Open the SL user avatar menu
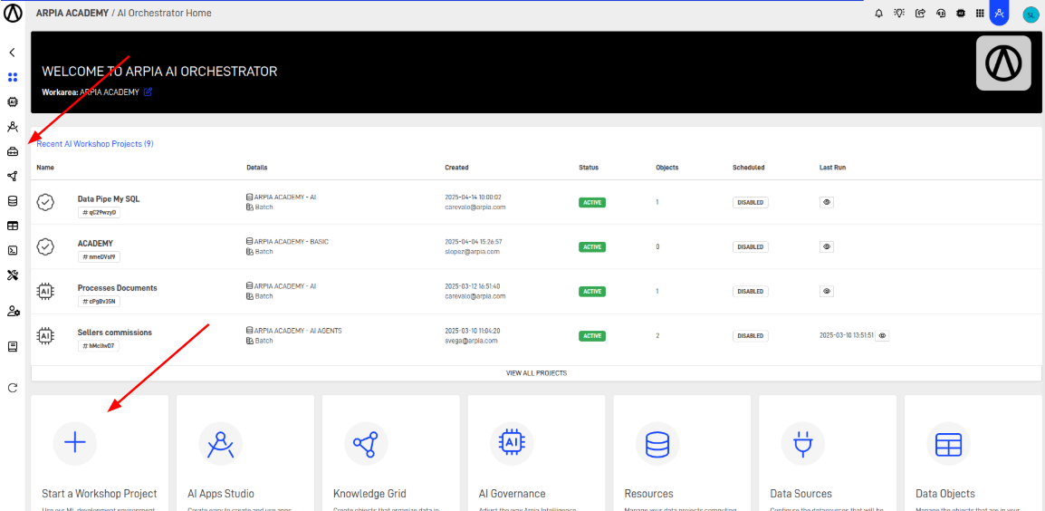Image resolution: width=1045 pixels, height=511 pixels. [1030, 14]
